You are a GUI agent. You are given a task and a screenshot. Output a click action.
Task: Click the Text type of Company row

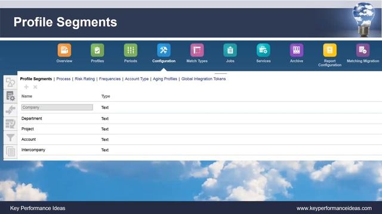tap(105, 107)
